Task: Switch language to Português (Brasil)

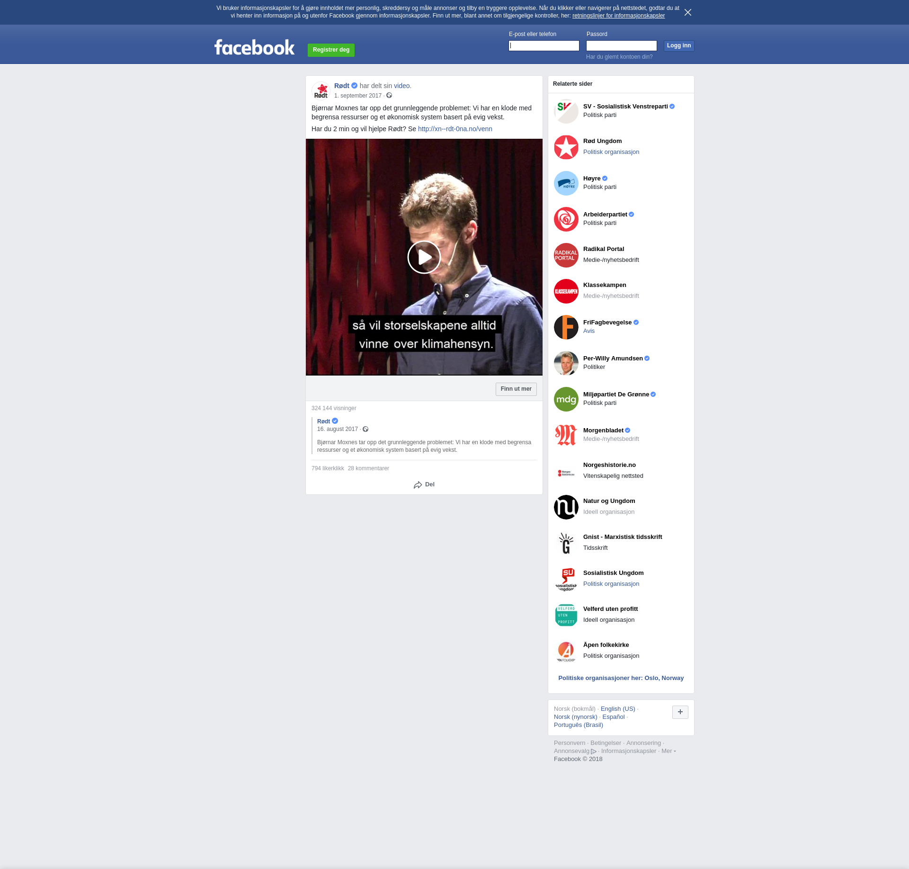Action: click(x=579, y=725)
